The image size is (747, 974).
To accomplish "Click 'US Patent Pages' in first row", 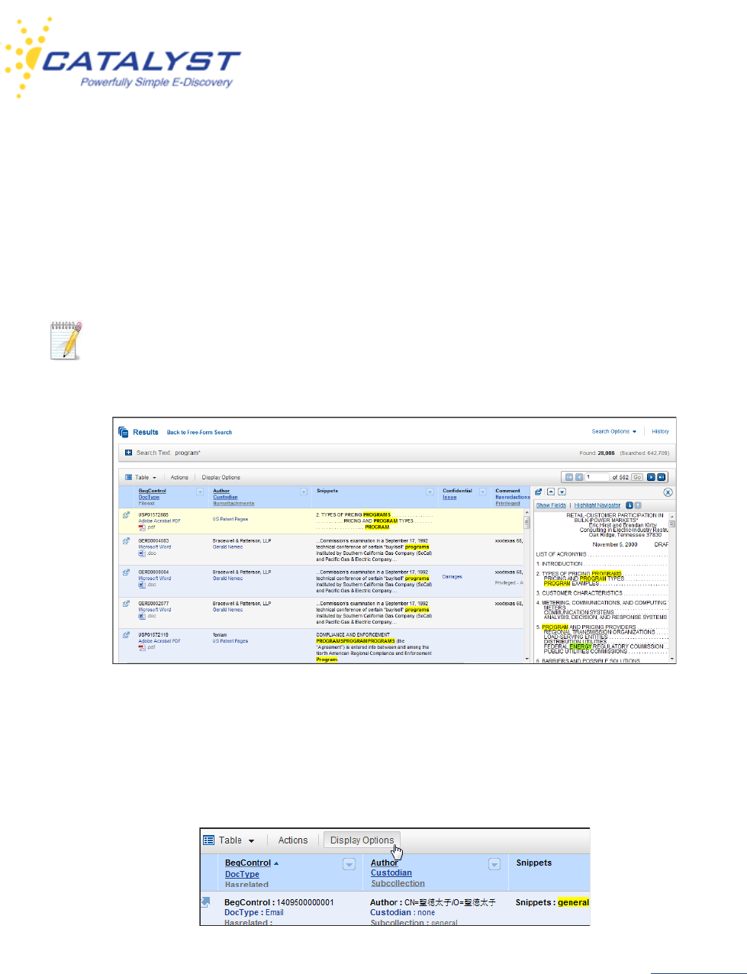I will click(x=230, y=519).
